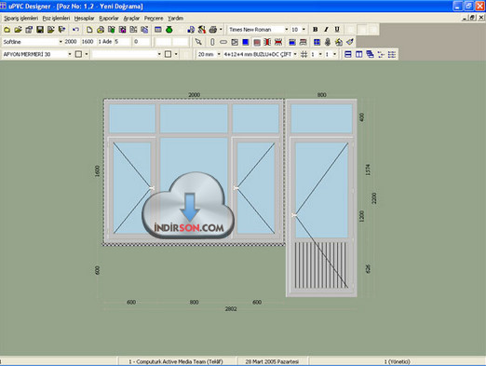
Task: Open the 4+12+4 mm glass type dropdown
Action: 295,54
